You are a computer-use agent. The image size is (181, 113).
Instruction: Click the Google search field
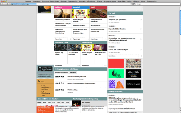tap(157, 4)
